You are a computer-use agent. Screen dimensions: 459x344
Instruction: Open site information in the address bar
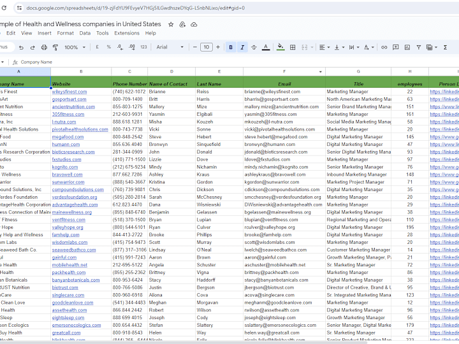pyautogui.click(x=19, y=8)
